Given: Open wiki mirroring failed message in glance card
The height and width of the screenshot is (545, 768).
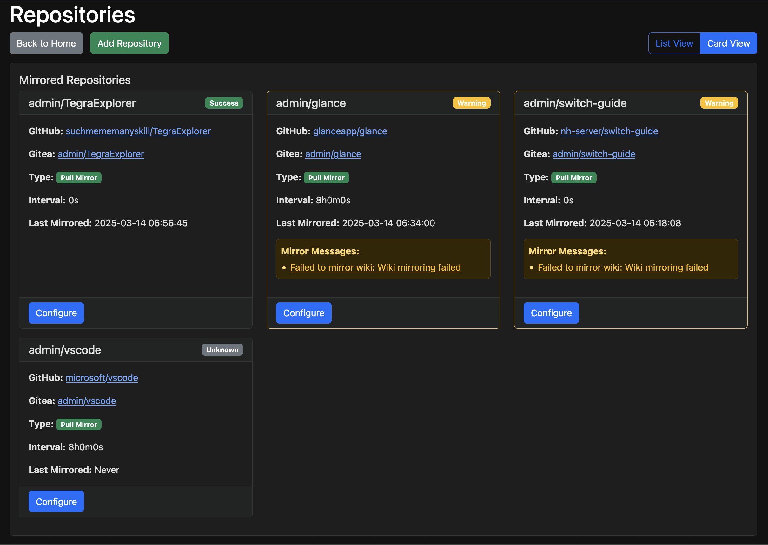Looking at the screenshot, I should pyautogui.click(x=375, y=267).
